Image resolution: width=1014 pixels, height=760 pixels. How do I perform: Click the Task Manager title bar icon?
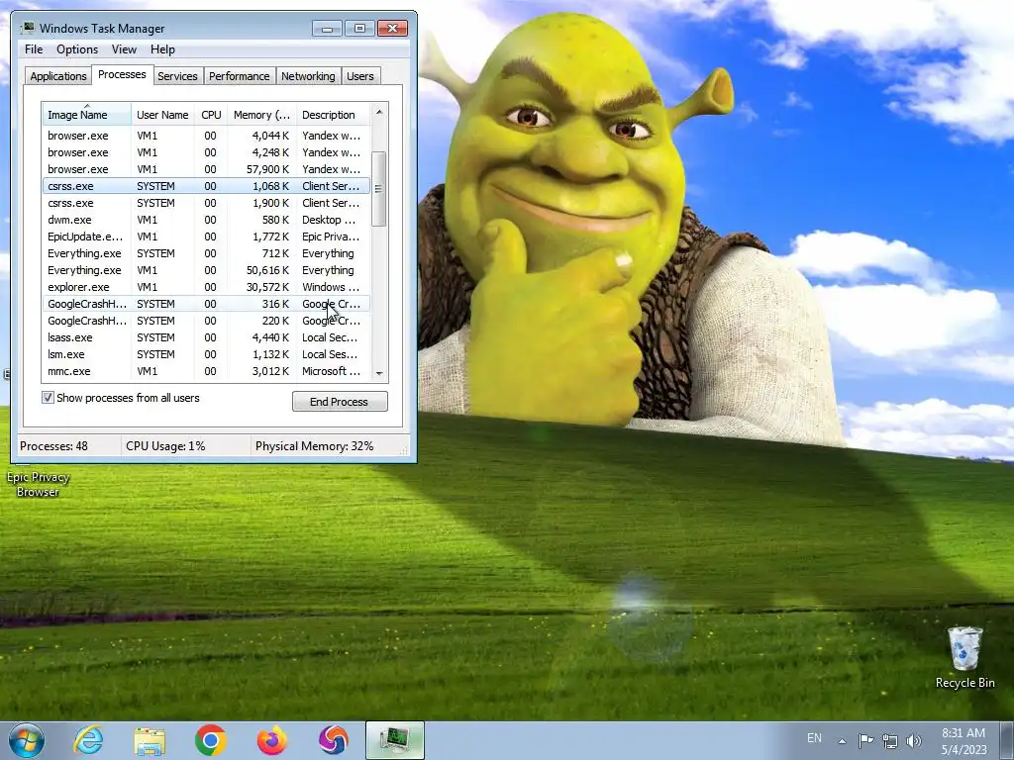pyautogui.click(x=28, y=28)
